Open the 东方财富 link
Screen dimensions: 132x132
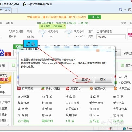pyautogui.click(x=23, y=97)
